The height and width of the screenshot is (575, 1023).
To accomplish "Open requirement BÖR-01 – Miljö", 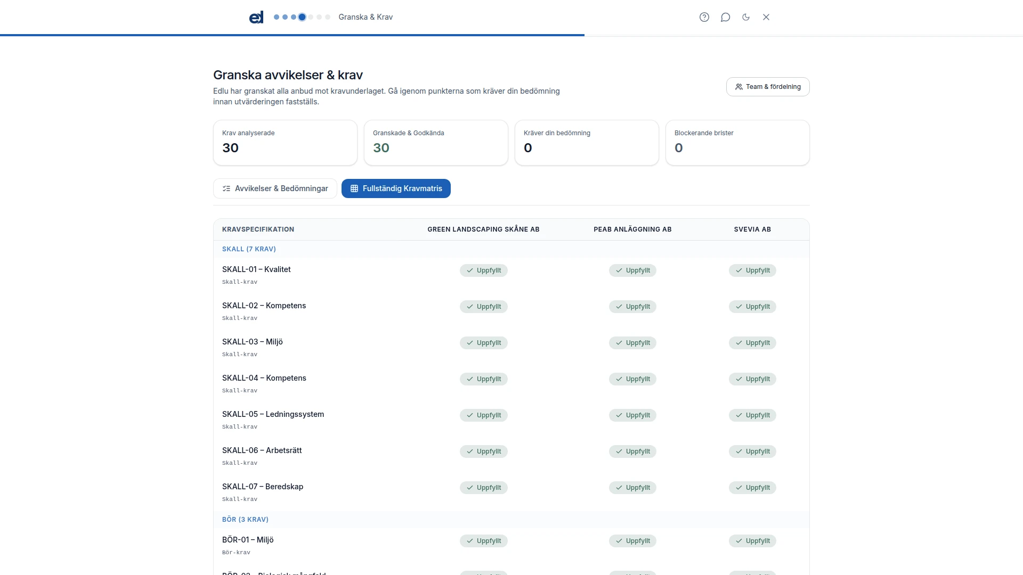I will 248,540.
